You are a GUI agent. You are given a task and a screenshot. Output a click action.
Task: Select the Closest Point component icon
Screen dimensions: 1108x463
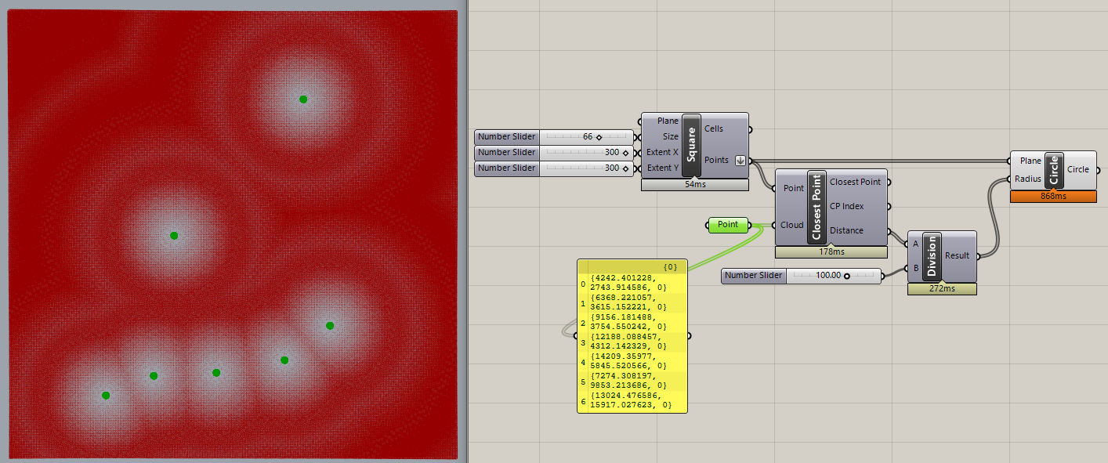[x=815, y=206]
